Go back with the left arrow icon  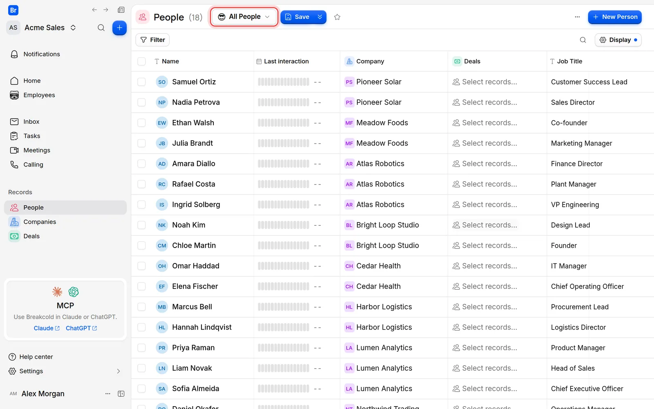coord(94,10)
